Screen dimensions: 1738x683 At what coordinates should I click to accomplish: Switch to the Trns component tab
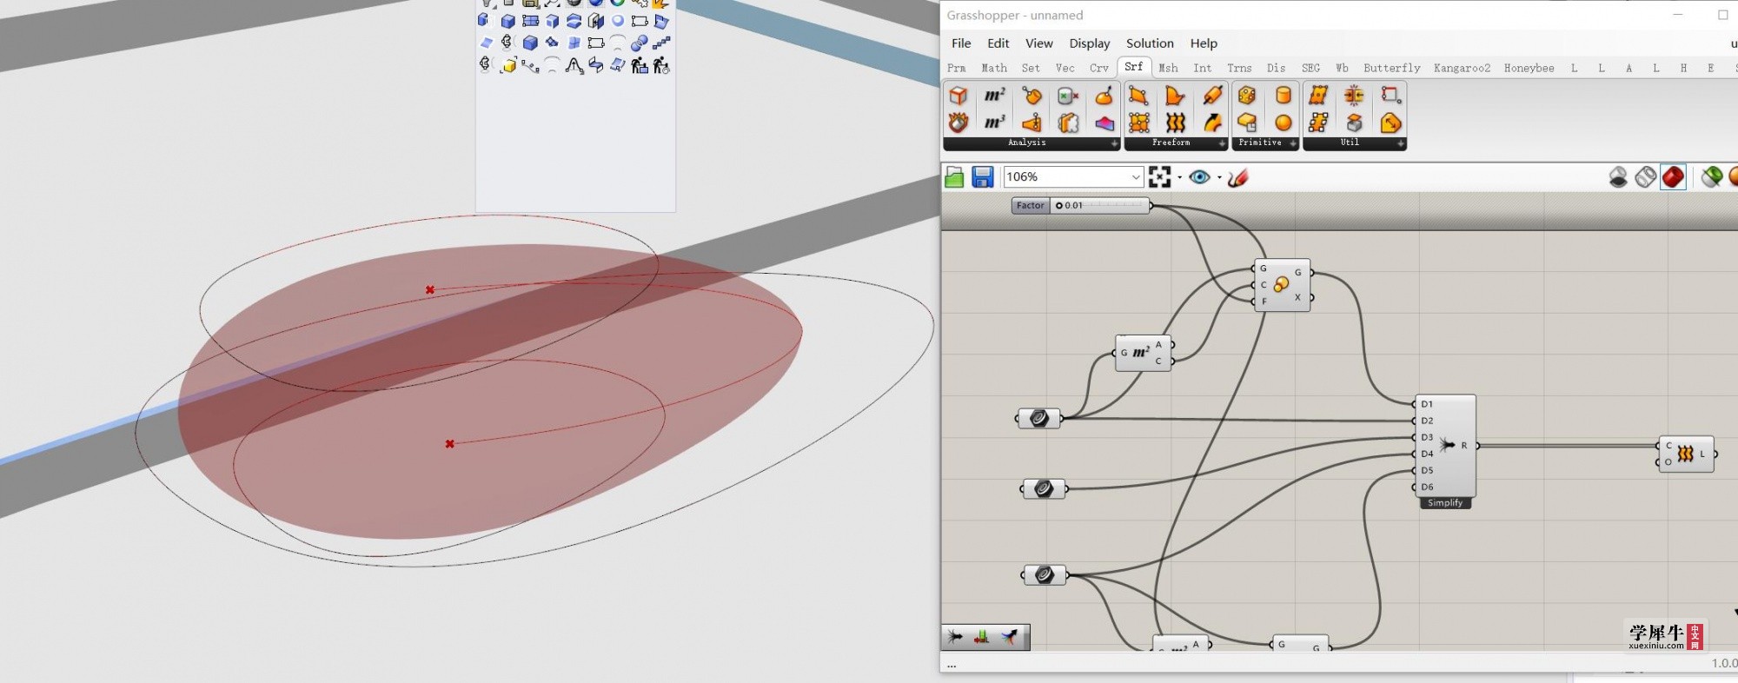click(x=1239, y=68)
